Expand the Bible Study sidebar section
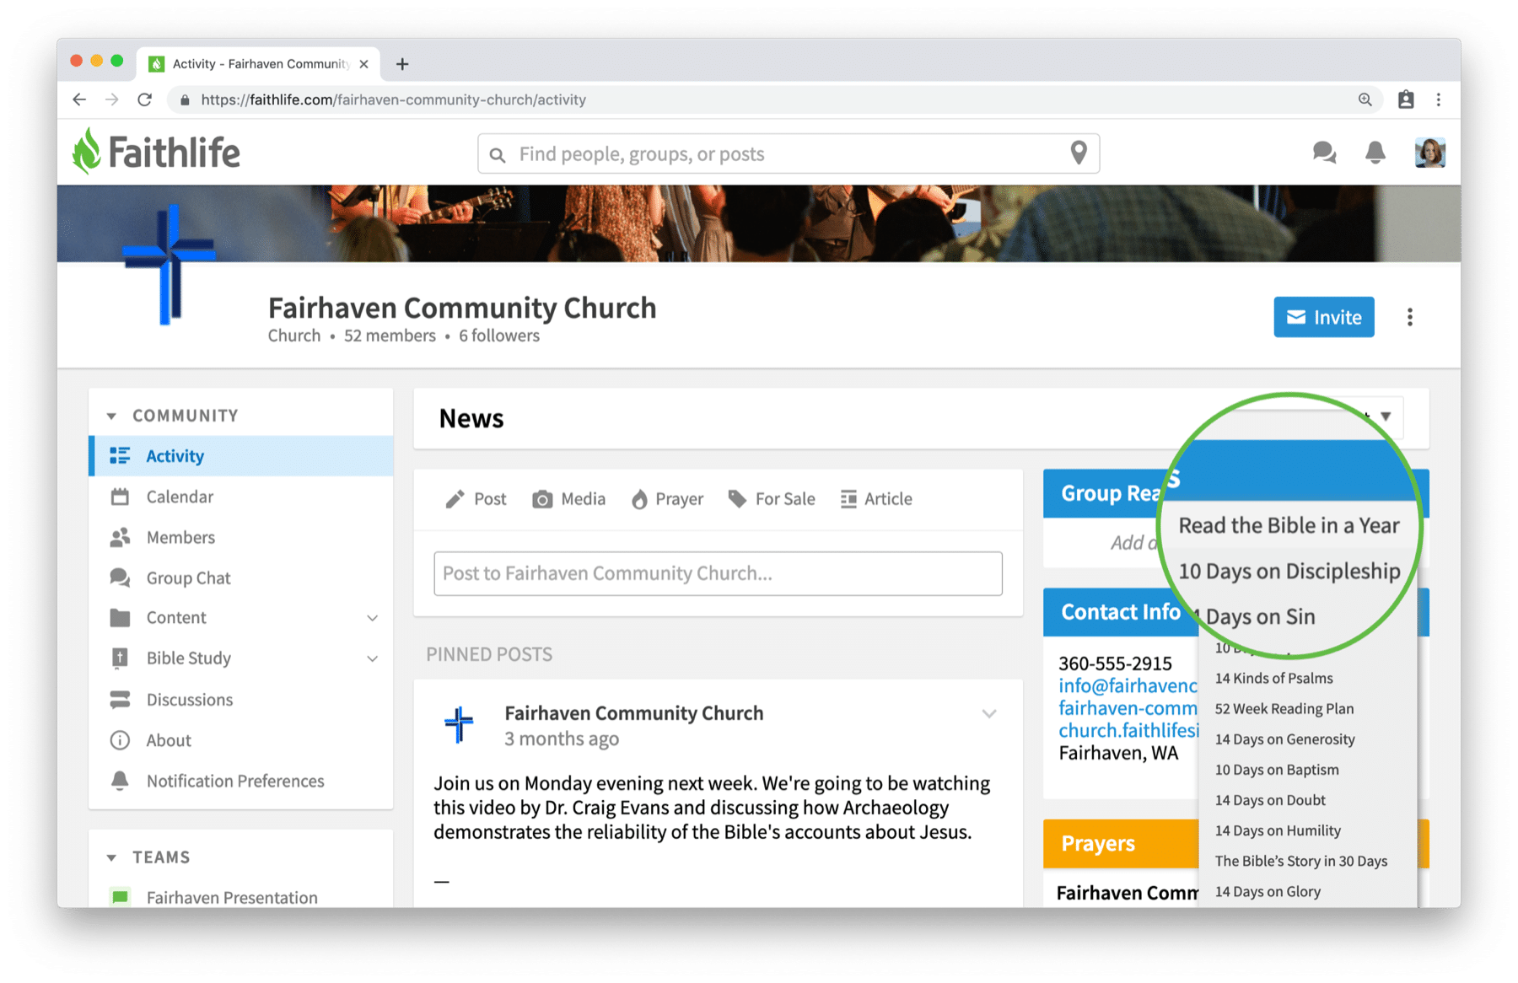1518x983 pixels. (x=372, y=658)
